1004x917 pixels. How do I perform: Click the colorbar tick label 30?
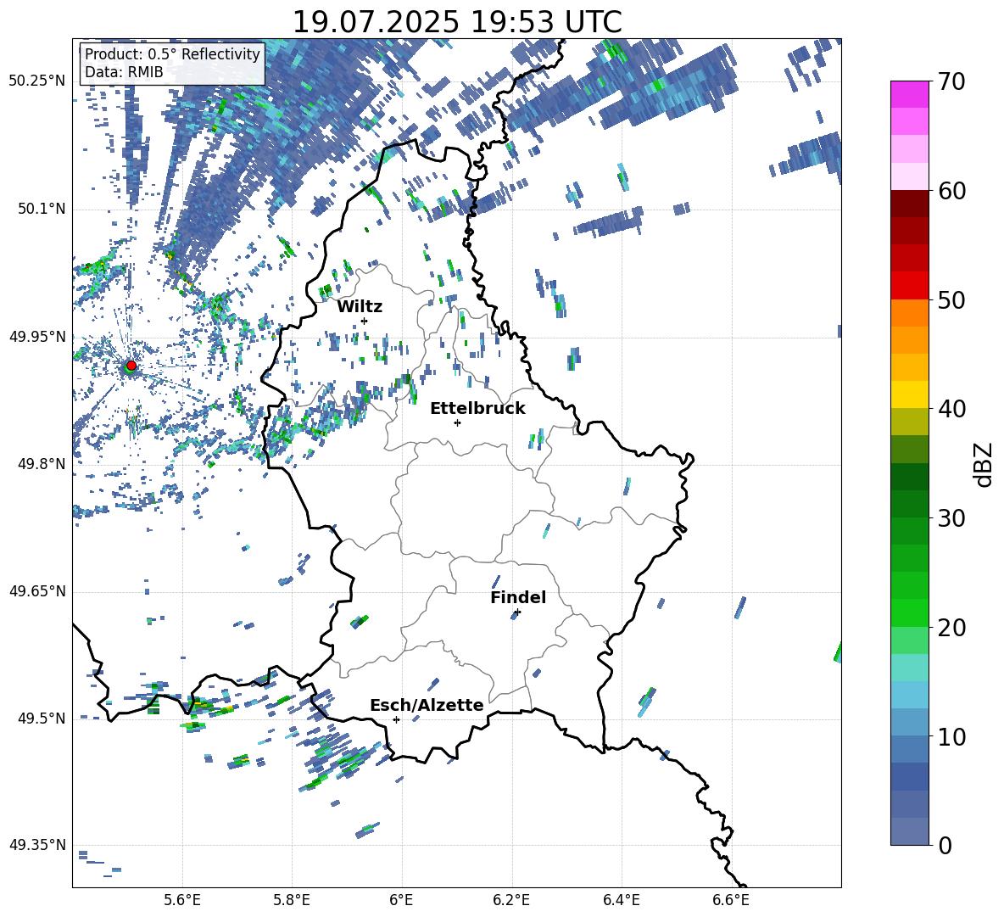click(951, 518)
